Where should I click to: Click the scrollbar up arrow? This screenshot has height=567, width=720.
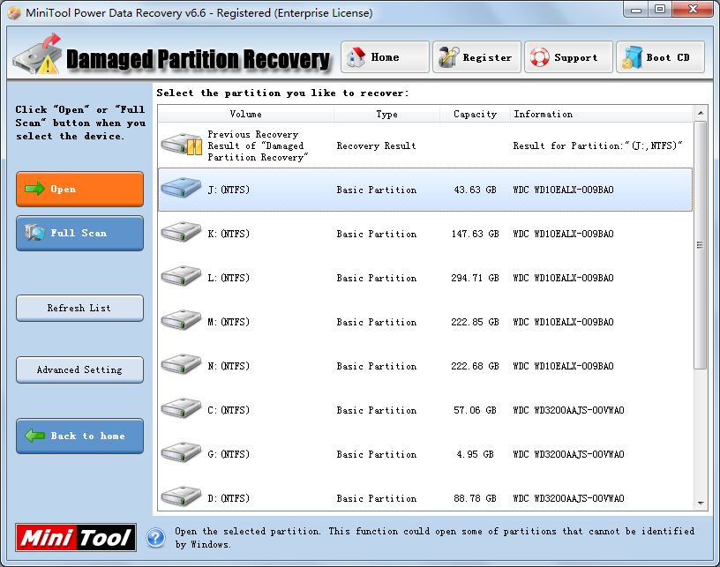coord(701,113)
